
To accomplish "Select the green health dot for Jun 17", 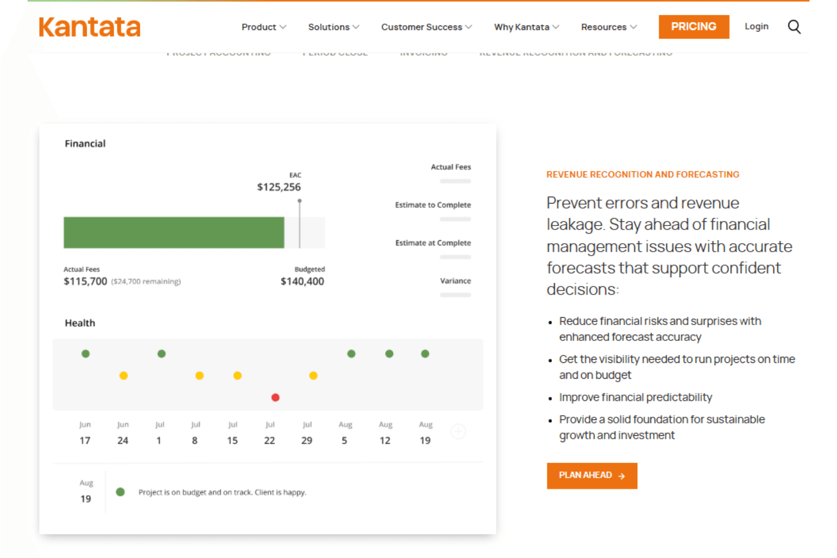I will (85, 354).
